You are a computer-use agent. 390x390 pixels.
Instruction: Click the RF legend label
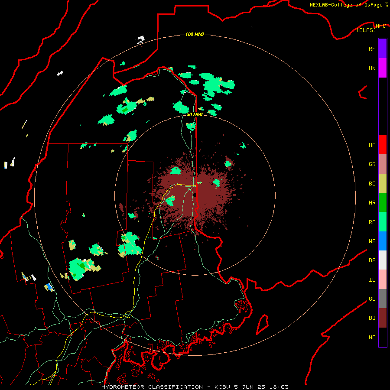point(372,49)
